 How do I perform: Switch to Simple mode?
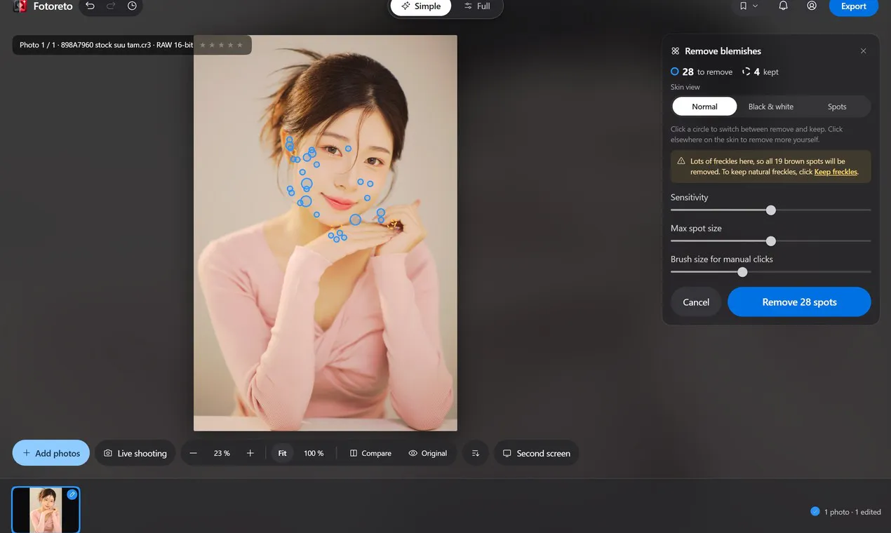click(421, 6)
